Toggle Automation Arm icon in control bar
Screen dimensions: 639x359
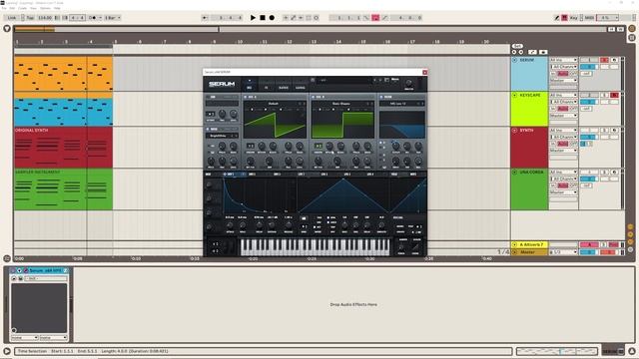tap(293, 18)
